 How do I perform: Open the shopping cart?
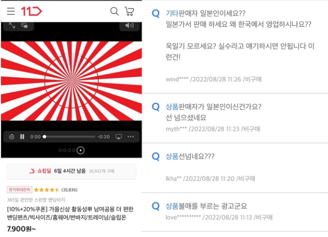129,11
